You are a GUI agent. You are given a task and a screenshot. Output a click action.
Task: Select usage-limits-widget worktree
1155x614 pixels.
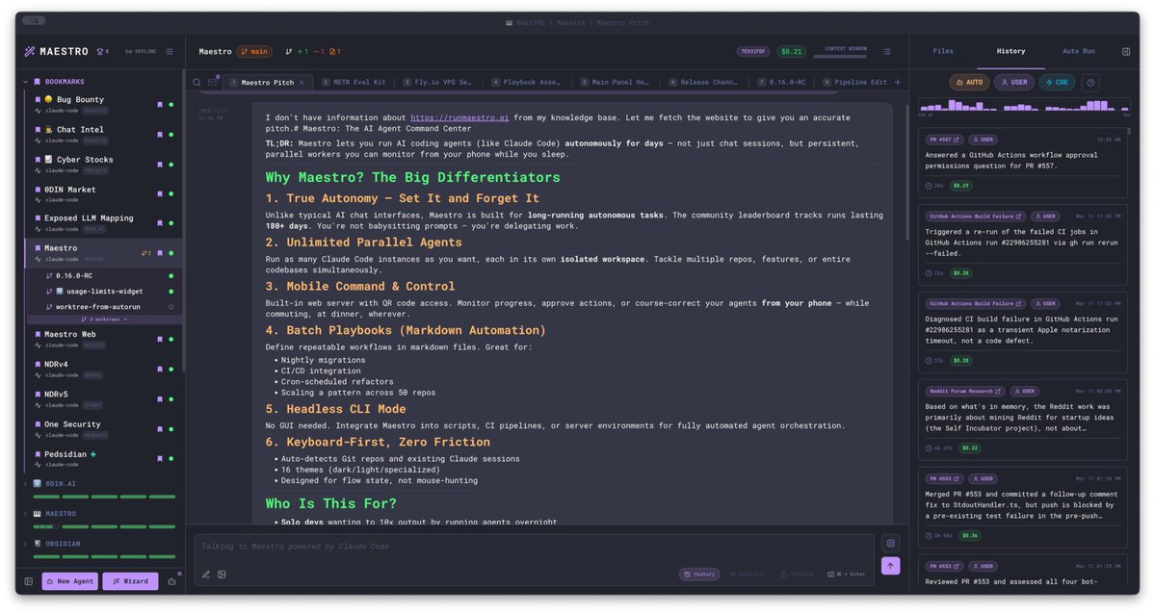point(103,291)
